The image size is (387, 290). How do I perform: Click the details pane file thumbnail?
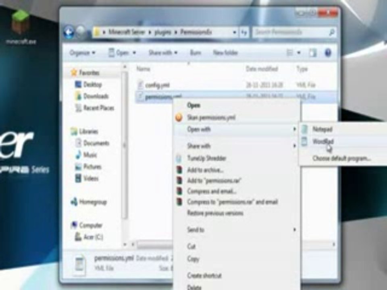(80, 265)
